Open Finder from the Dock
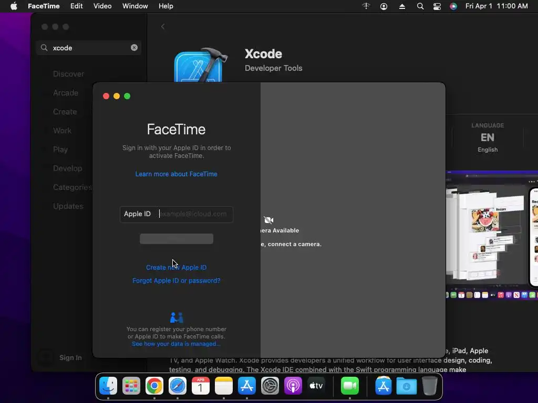 coord(108,386)
